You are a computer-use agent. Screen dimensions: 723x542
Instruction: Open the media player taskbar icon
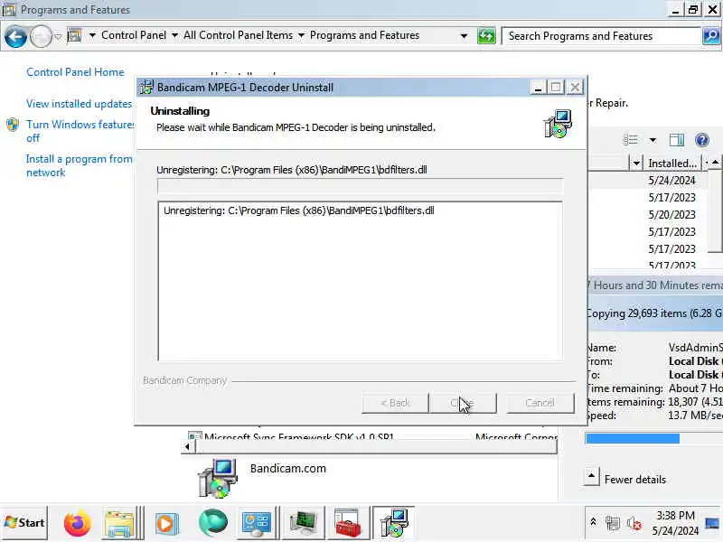(x=165, y=523)
